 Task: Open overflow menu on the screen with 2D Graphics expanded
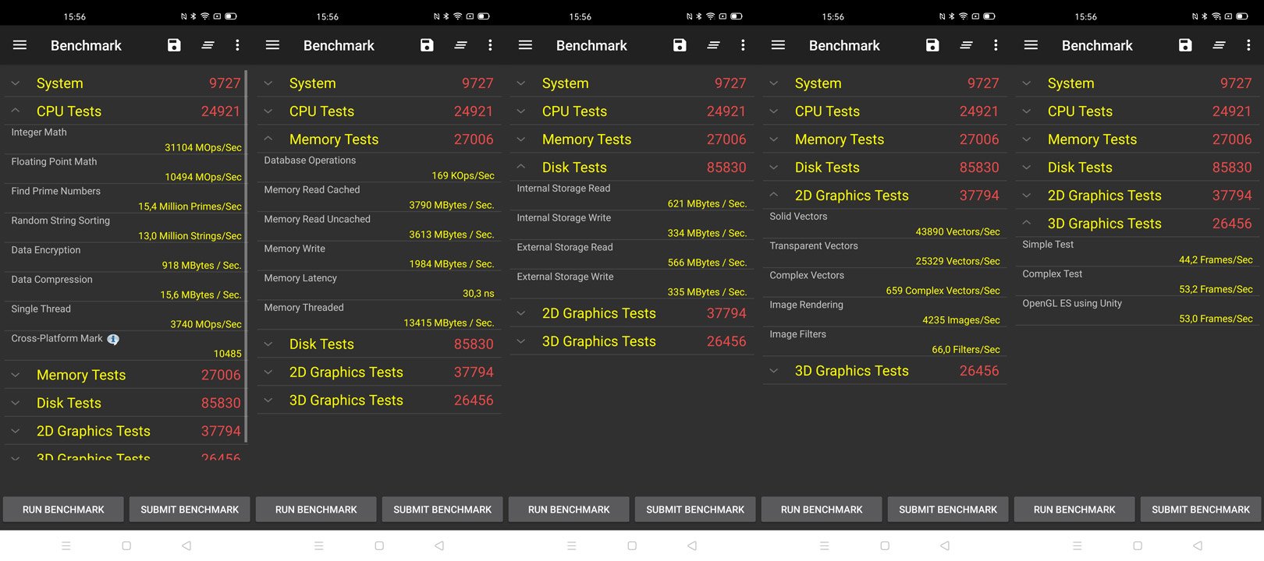point(996,45)
